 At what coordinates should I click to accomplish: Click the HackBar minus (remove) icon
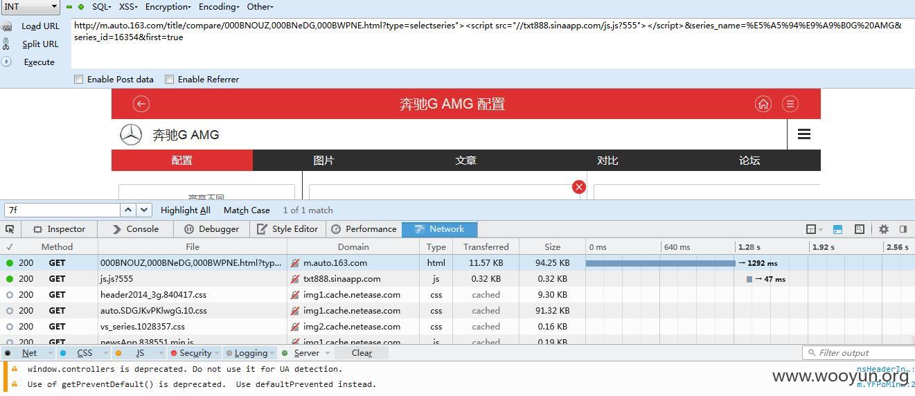[x=69, y=7]
